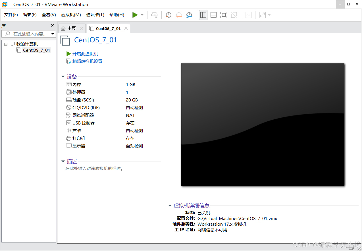The image size is (362, 251).
Task: Click the 显示器 display device icon
Action: click(x=68, y=146)
